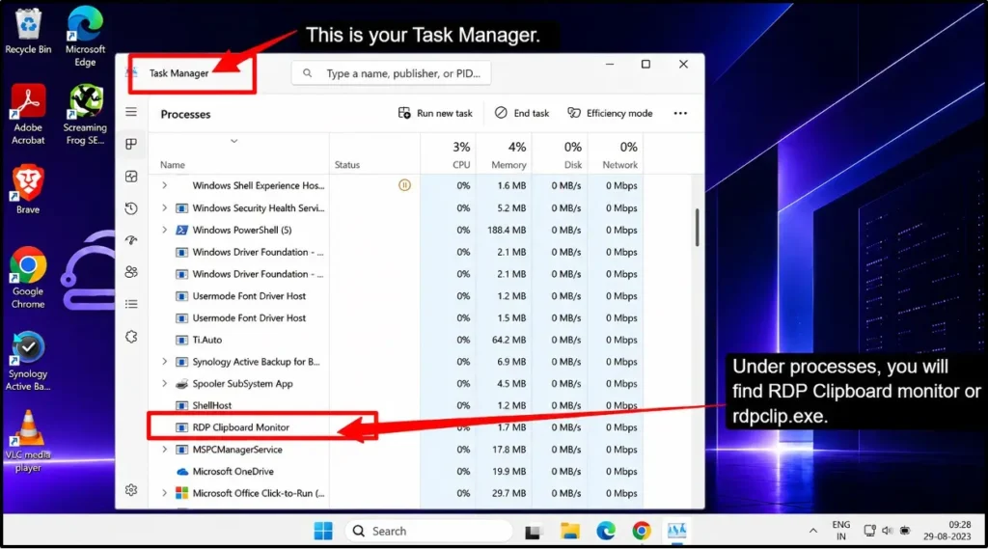
Task: Open Recycle Bin desktop icon
Action: coord(28,30)
